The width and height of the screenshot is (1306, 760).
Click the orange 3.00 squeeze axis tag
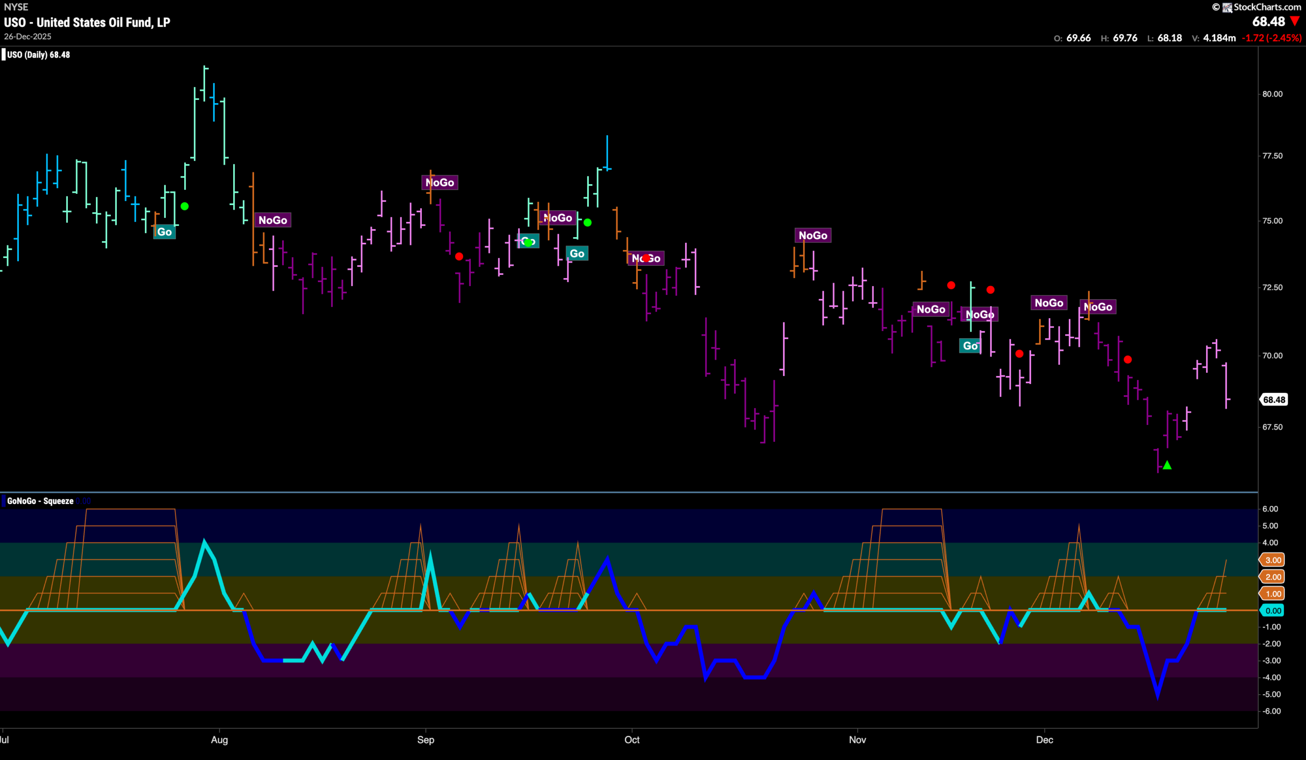[x=1273, y=560]
